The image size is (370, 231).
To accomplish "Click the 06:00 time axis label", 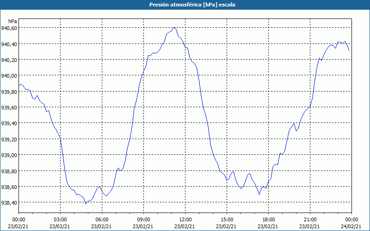I will [102, 220].
